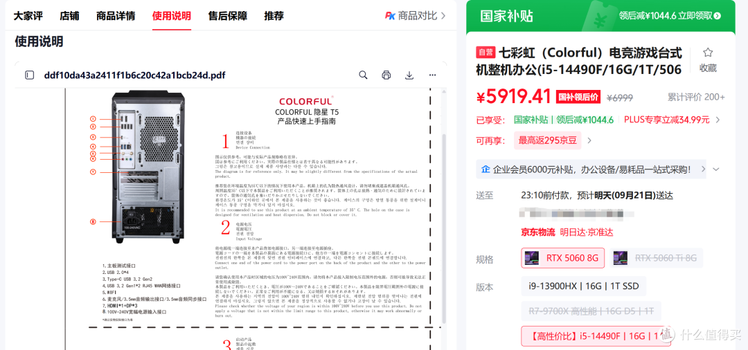748x350 pixels.
Task: Open the 大家评 reviews tab
Action: pos(28,16)
